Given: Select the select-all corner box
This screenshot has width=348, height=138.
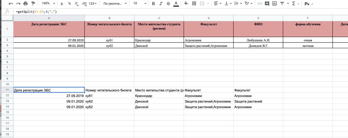Looking at the screenshot, I should point(7,18).
